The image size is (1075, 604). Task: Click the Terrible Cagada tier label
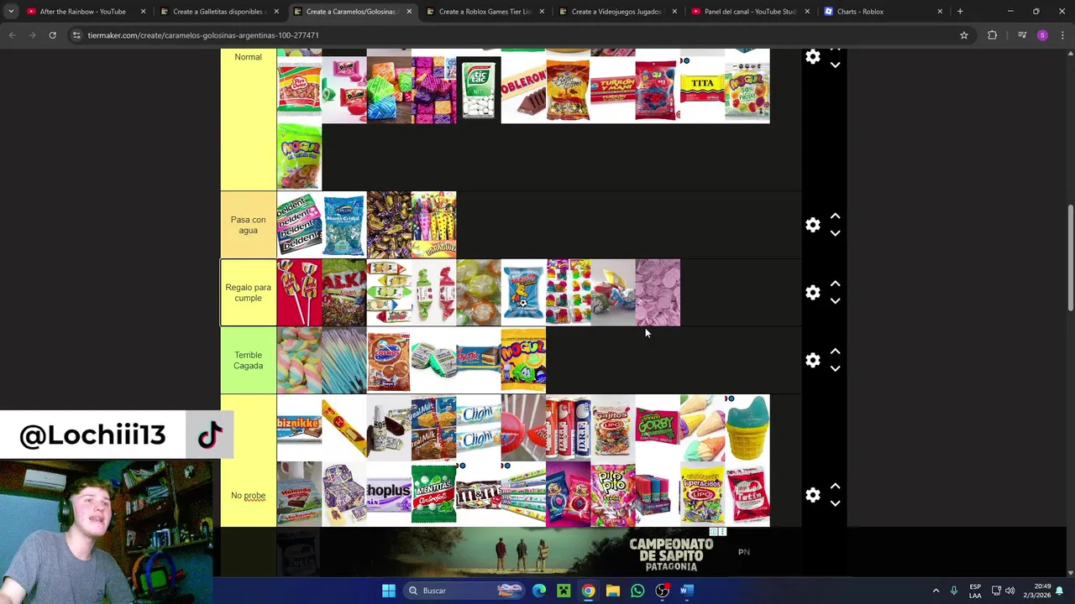pos(248,360)
